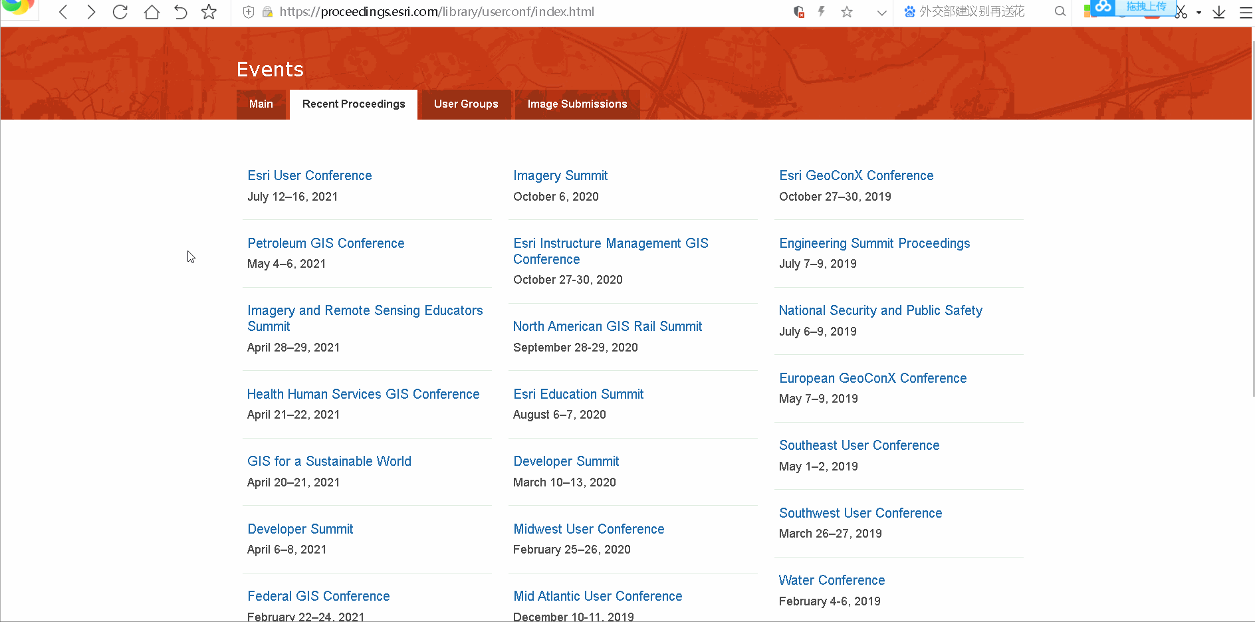Image resolution: width=1255 pixels, height=622 pixels.
Task: Open the Image Submissions tab
Action: click(577, 104)
